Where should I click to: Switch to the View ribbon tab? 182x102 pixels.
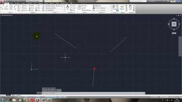click(35, 3)
